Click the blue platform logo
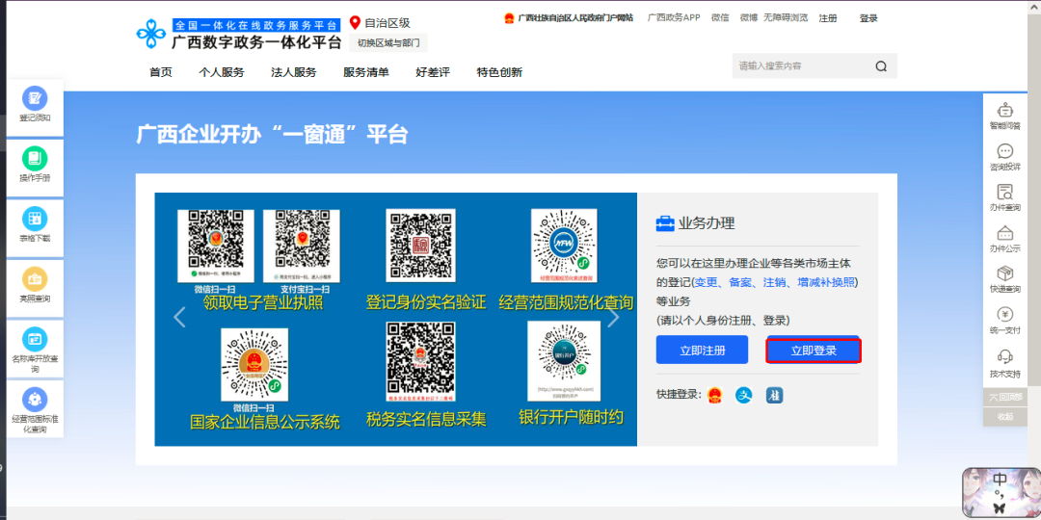The height and width of the screenshot is (520, 1041). 150,34
